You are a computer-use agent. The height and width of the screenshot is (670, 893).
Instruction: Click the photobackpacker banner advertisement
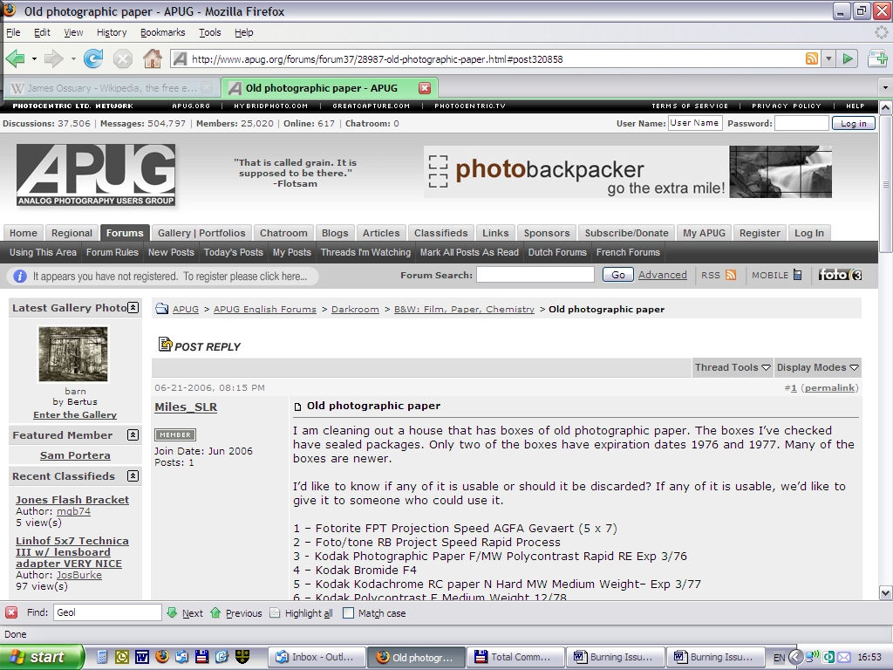(x=628, y=172)
